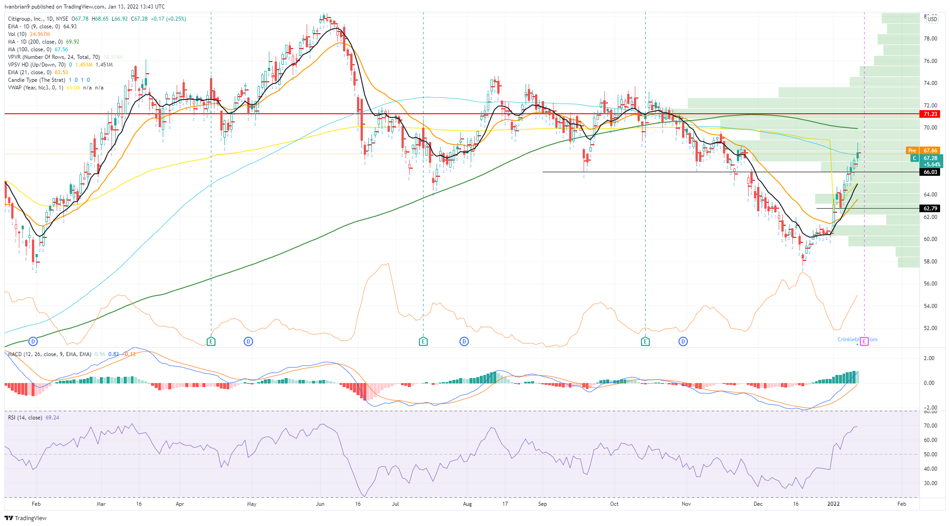
Task: Open the earnings E marker in July
Action: 423,342
